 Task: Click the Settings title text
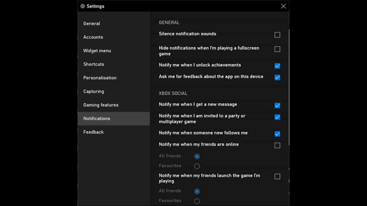(95, 6)
